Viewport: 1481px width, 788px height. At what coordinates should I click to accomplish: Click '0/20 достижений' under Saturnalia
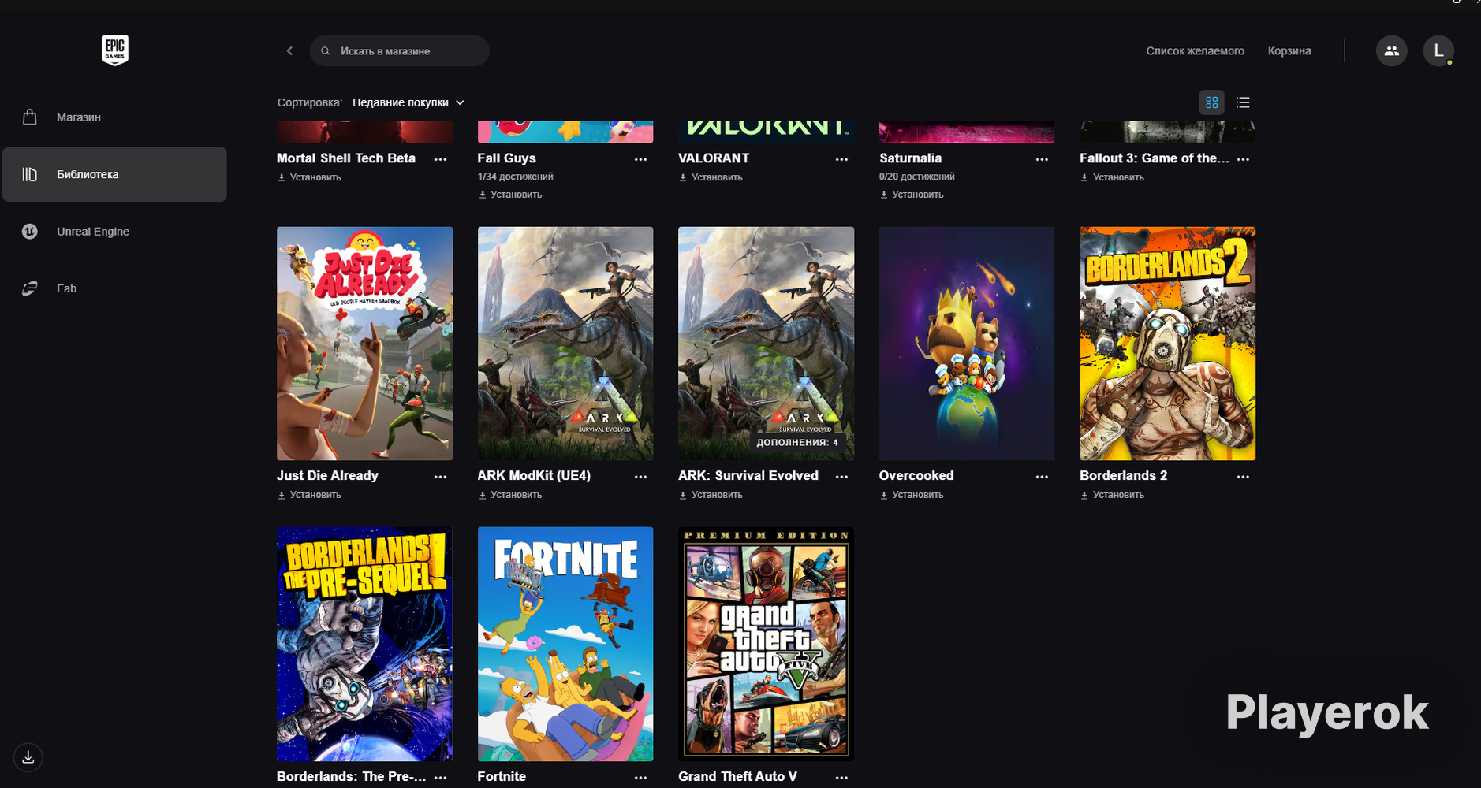click(916, 177)
